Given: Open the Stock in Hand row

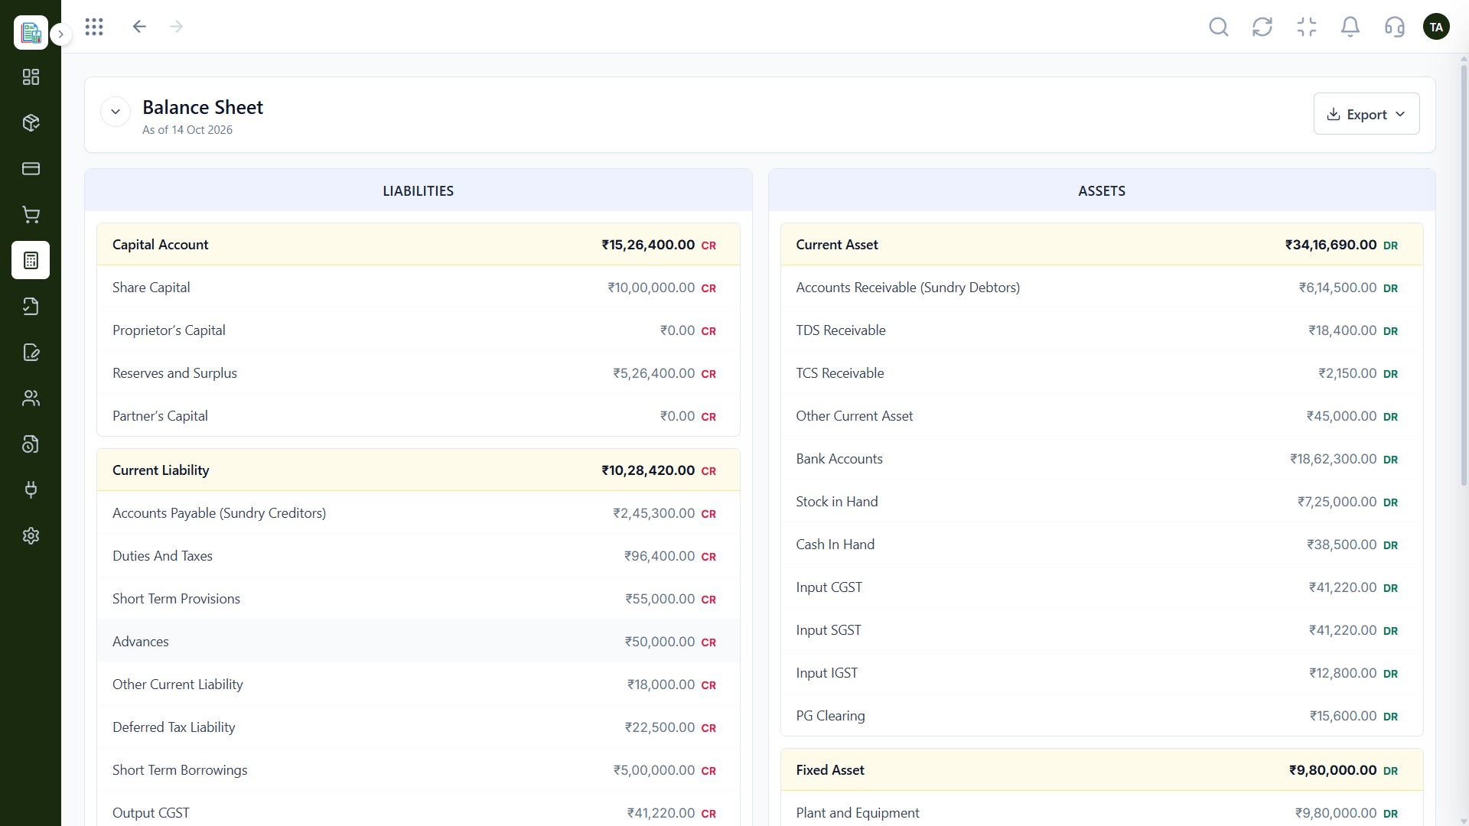Looking at the screenshot, I should click(x=1102, y=502).
